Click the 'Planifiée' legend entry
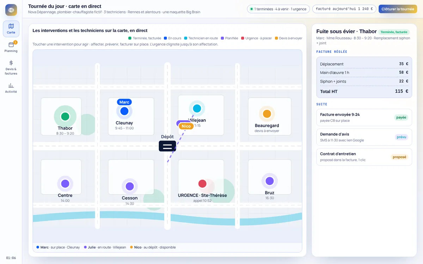Viewport: 423px width, 264px height. [229, 38]
